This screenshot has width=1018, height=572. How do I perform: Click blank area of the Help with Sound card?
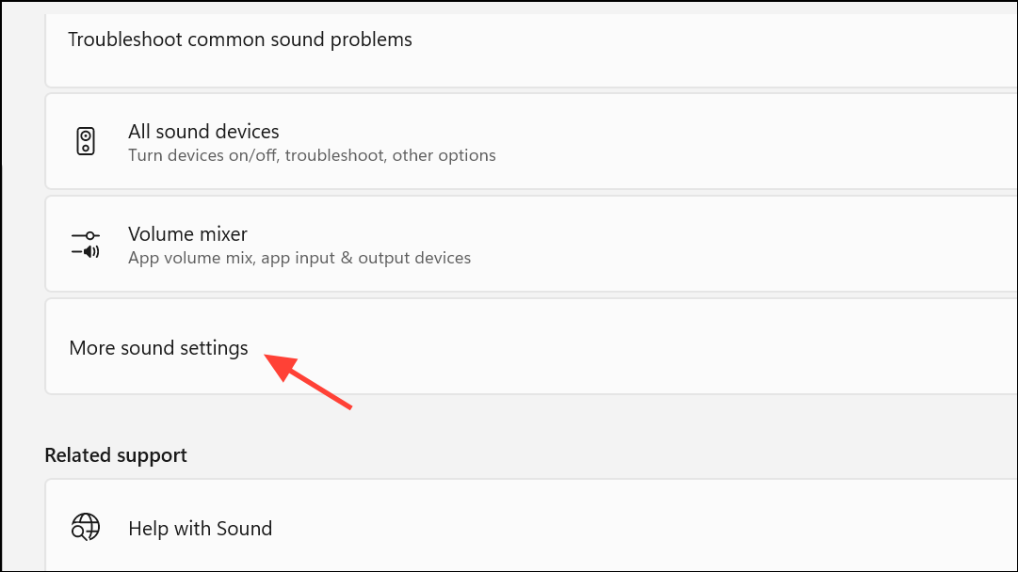pyautogui.click(x=659, y=527)
